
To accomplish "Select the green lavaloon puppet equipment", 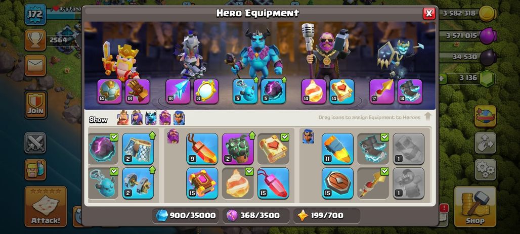I will click(238, 149).
